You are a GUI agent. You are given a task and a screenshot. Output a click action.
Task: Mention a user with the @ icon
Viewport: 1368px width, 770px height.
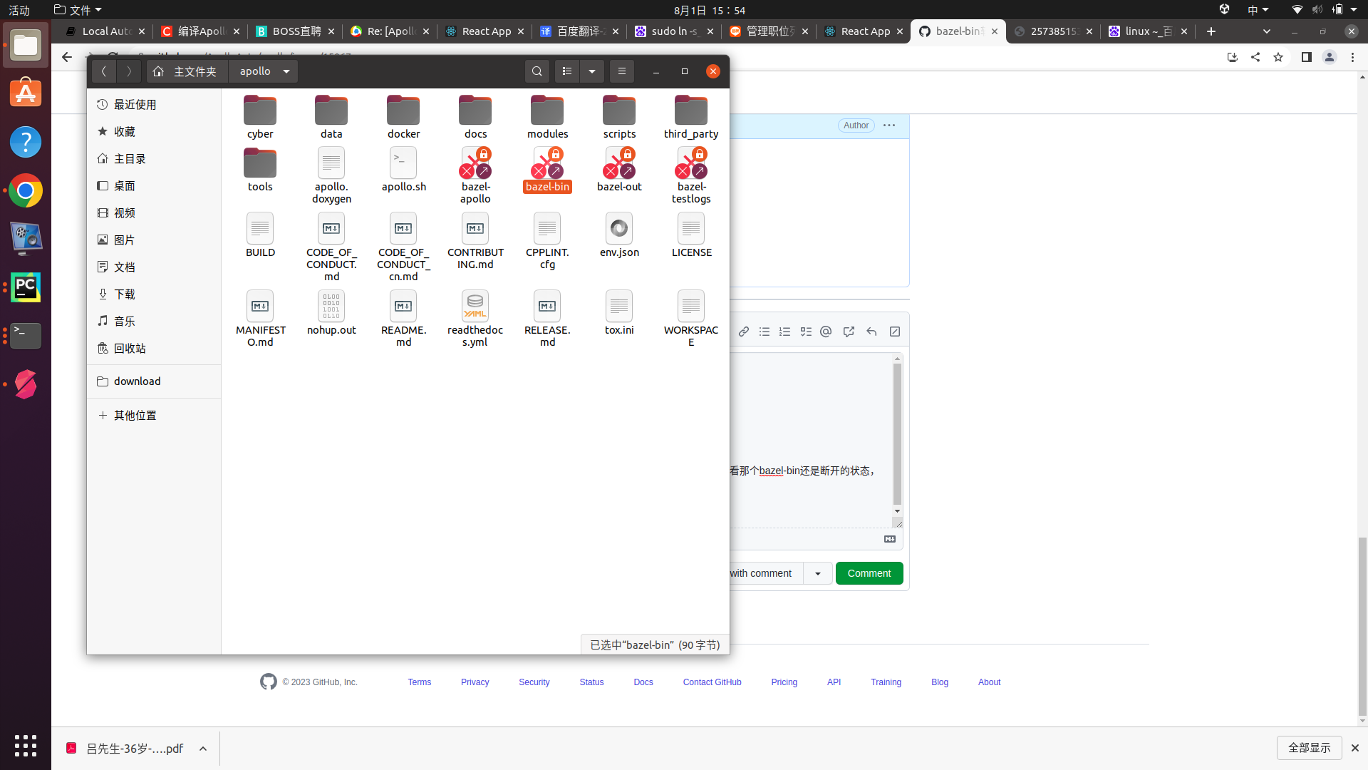click(x=826, y=332)
